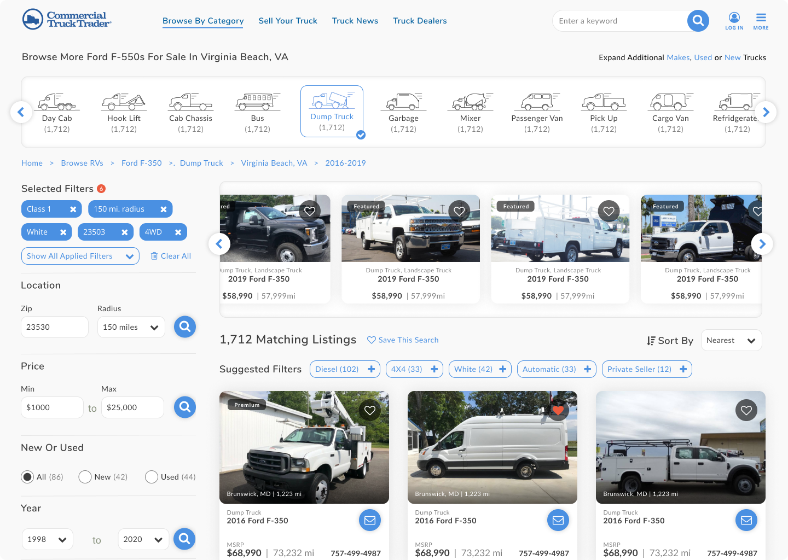Email seller of Premium 2016 Ford F-350

tap(370, 520)
